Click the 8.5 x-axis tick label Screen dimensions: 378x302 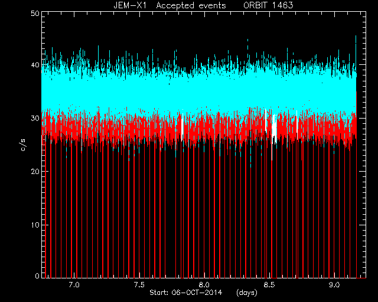click(x=269, y=285)
